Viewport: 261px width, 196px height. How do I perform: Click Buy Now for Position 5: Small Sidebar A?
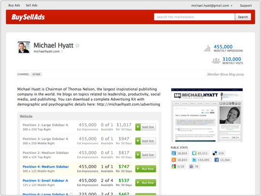tap(148, 182)
